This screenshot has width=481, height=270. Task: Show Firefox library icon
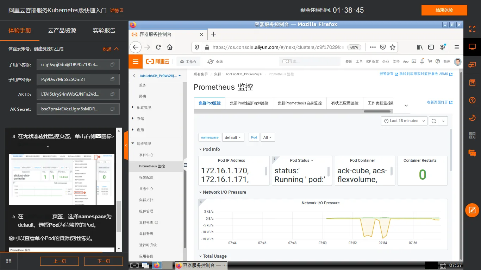click(x=420, y=47)
